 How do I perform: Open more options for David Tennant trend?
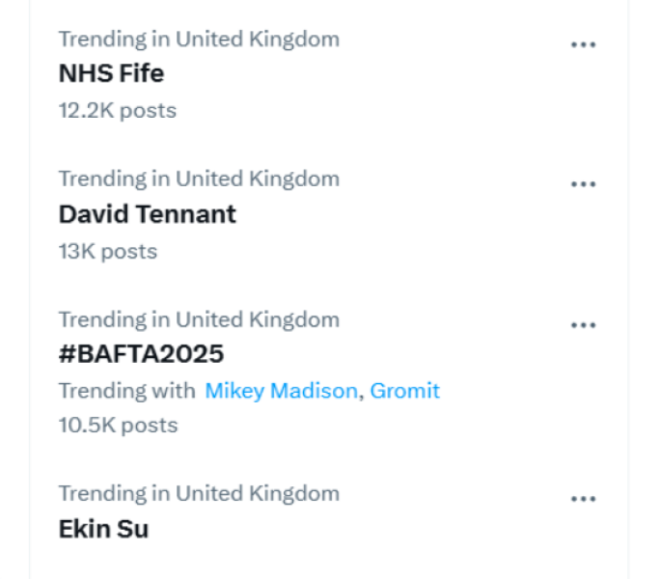[583, 184]
